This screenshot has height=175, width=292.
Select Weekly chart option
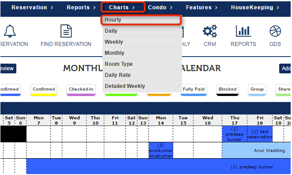click(142, 42)
